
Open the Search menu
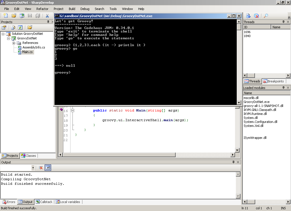[99, 9]
